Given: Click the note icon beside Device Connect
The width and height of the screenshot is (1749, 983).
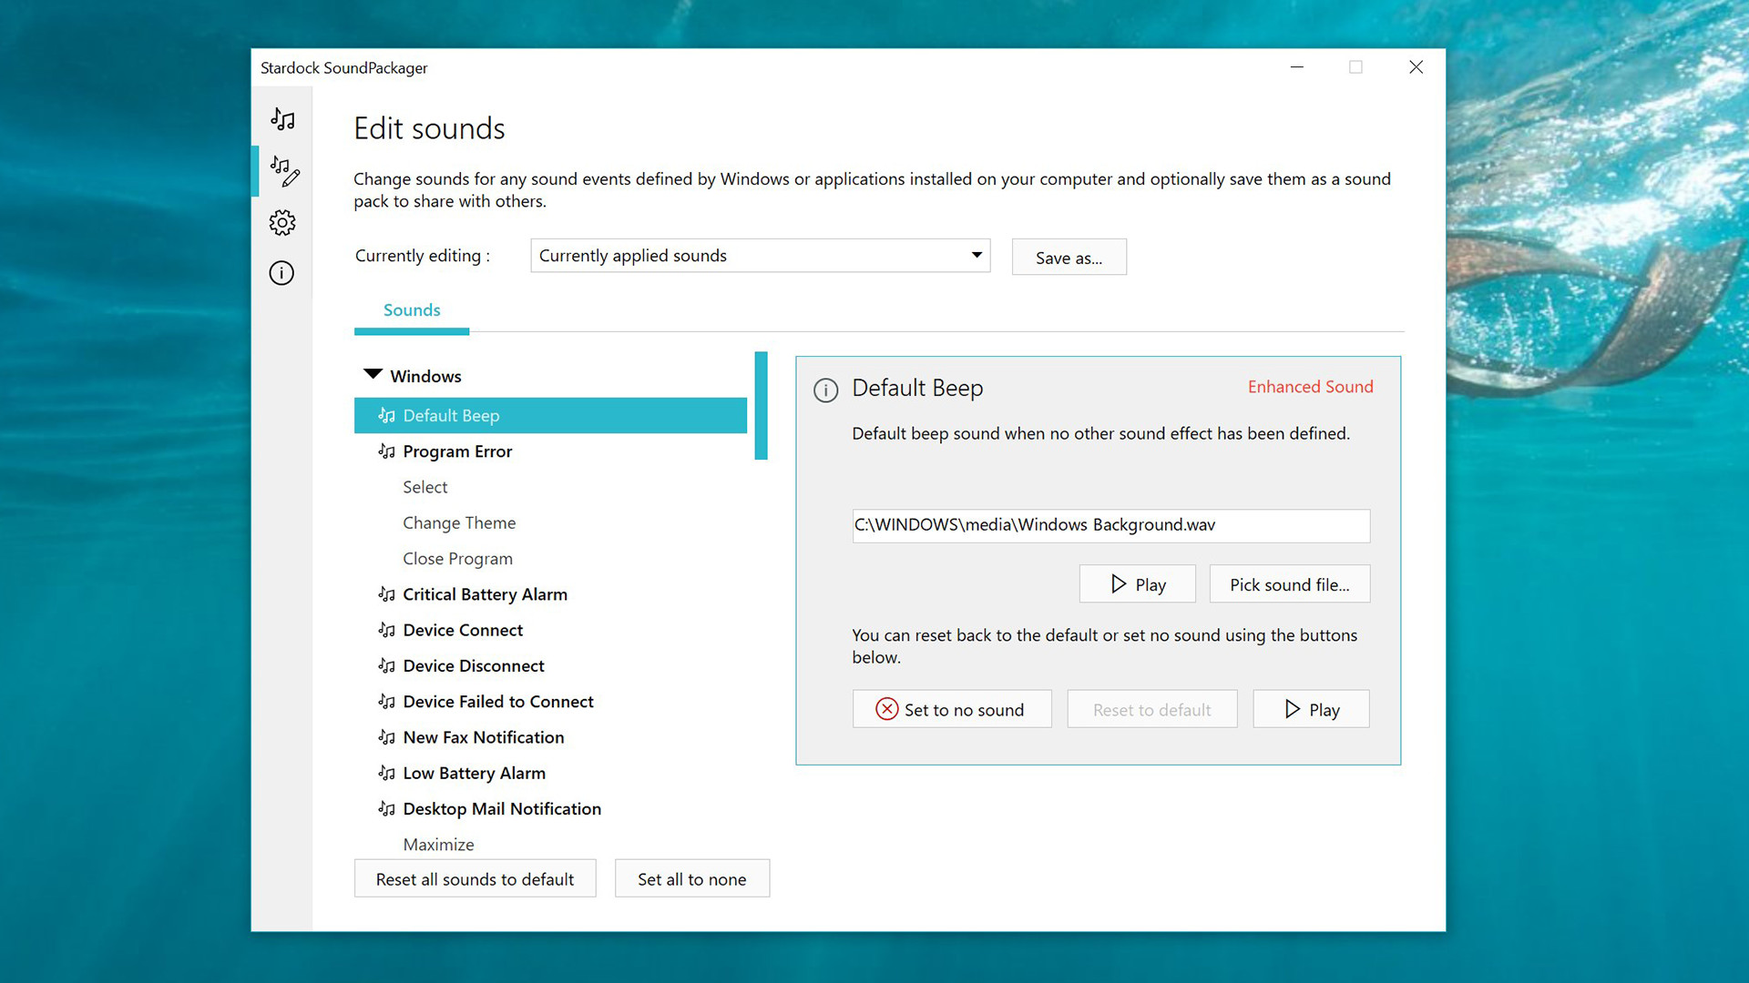Looking at the screenshot, I should click(x=385, y=629).
